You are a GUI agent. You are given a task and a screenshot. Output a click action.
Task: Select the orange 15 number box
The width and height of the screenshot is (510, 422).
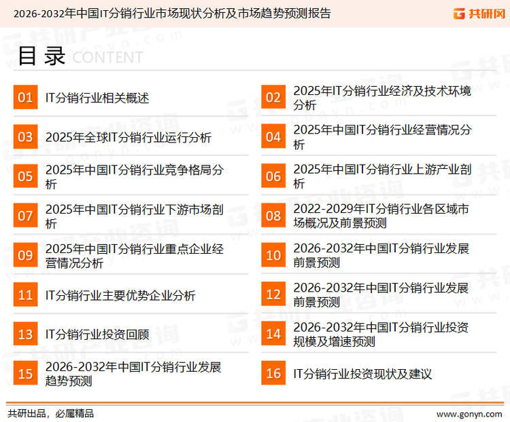click(x=25, y=373)
